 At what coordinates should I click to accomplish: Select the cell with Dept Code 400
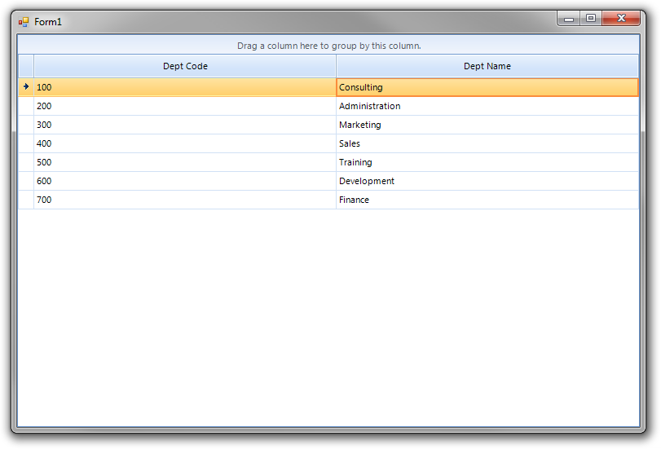[x=185, y=143]
